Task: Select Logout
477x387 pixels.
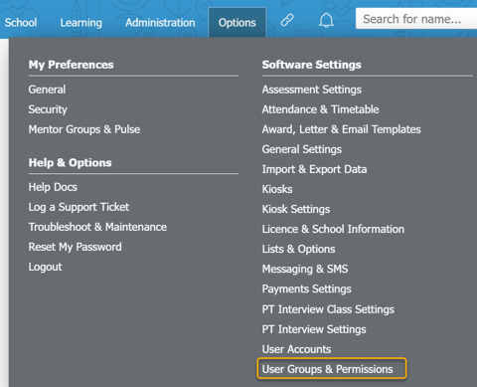Action: tap(45, 267)
